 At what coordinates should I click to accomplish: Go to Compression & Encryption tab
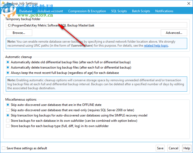click(87, 11)
